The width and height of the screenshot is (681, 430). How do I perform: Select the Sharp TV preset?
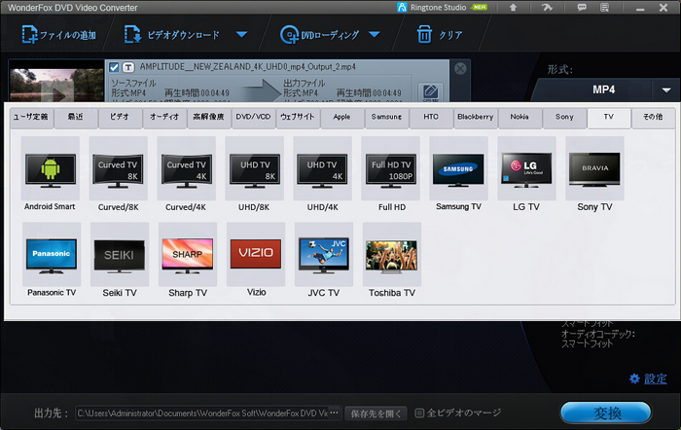188,260
